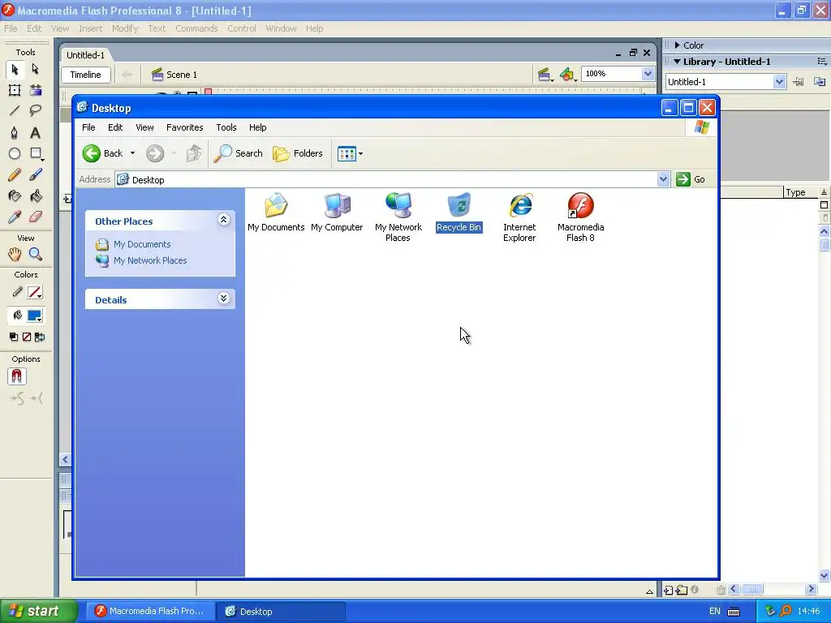Image resolution: width=831 pixels, height=623 pixels.
Task: Open the Back button history arrow
Action: tap(132, 153)
